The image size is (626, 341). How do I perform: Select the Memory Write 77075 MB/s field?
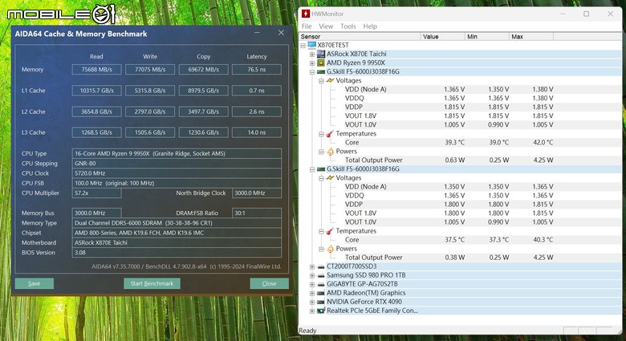(x=150, y=70)
